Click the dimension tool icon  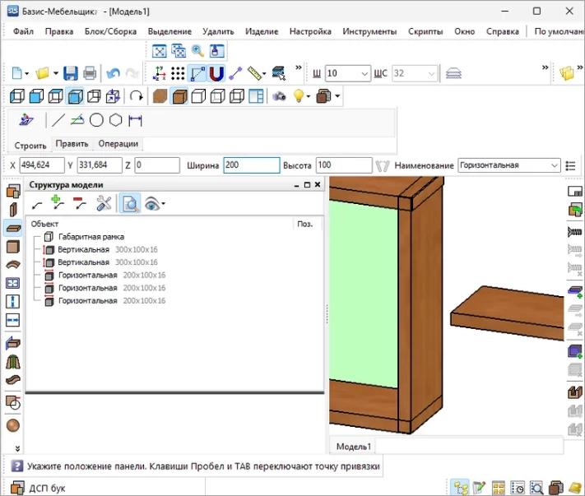135,120
